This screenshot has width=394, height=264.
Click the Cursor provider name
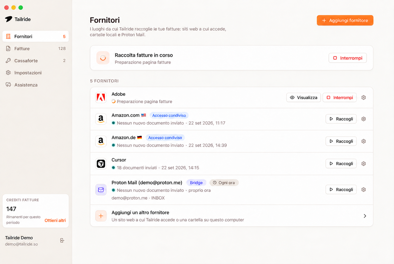(x=119, y=160)
